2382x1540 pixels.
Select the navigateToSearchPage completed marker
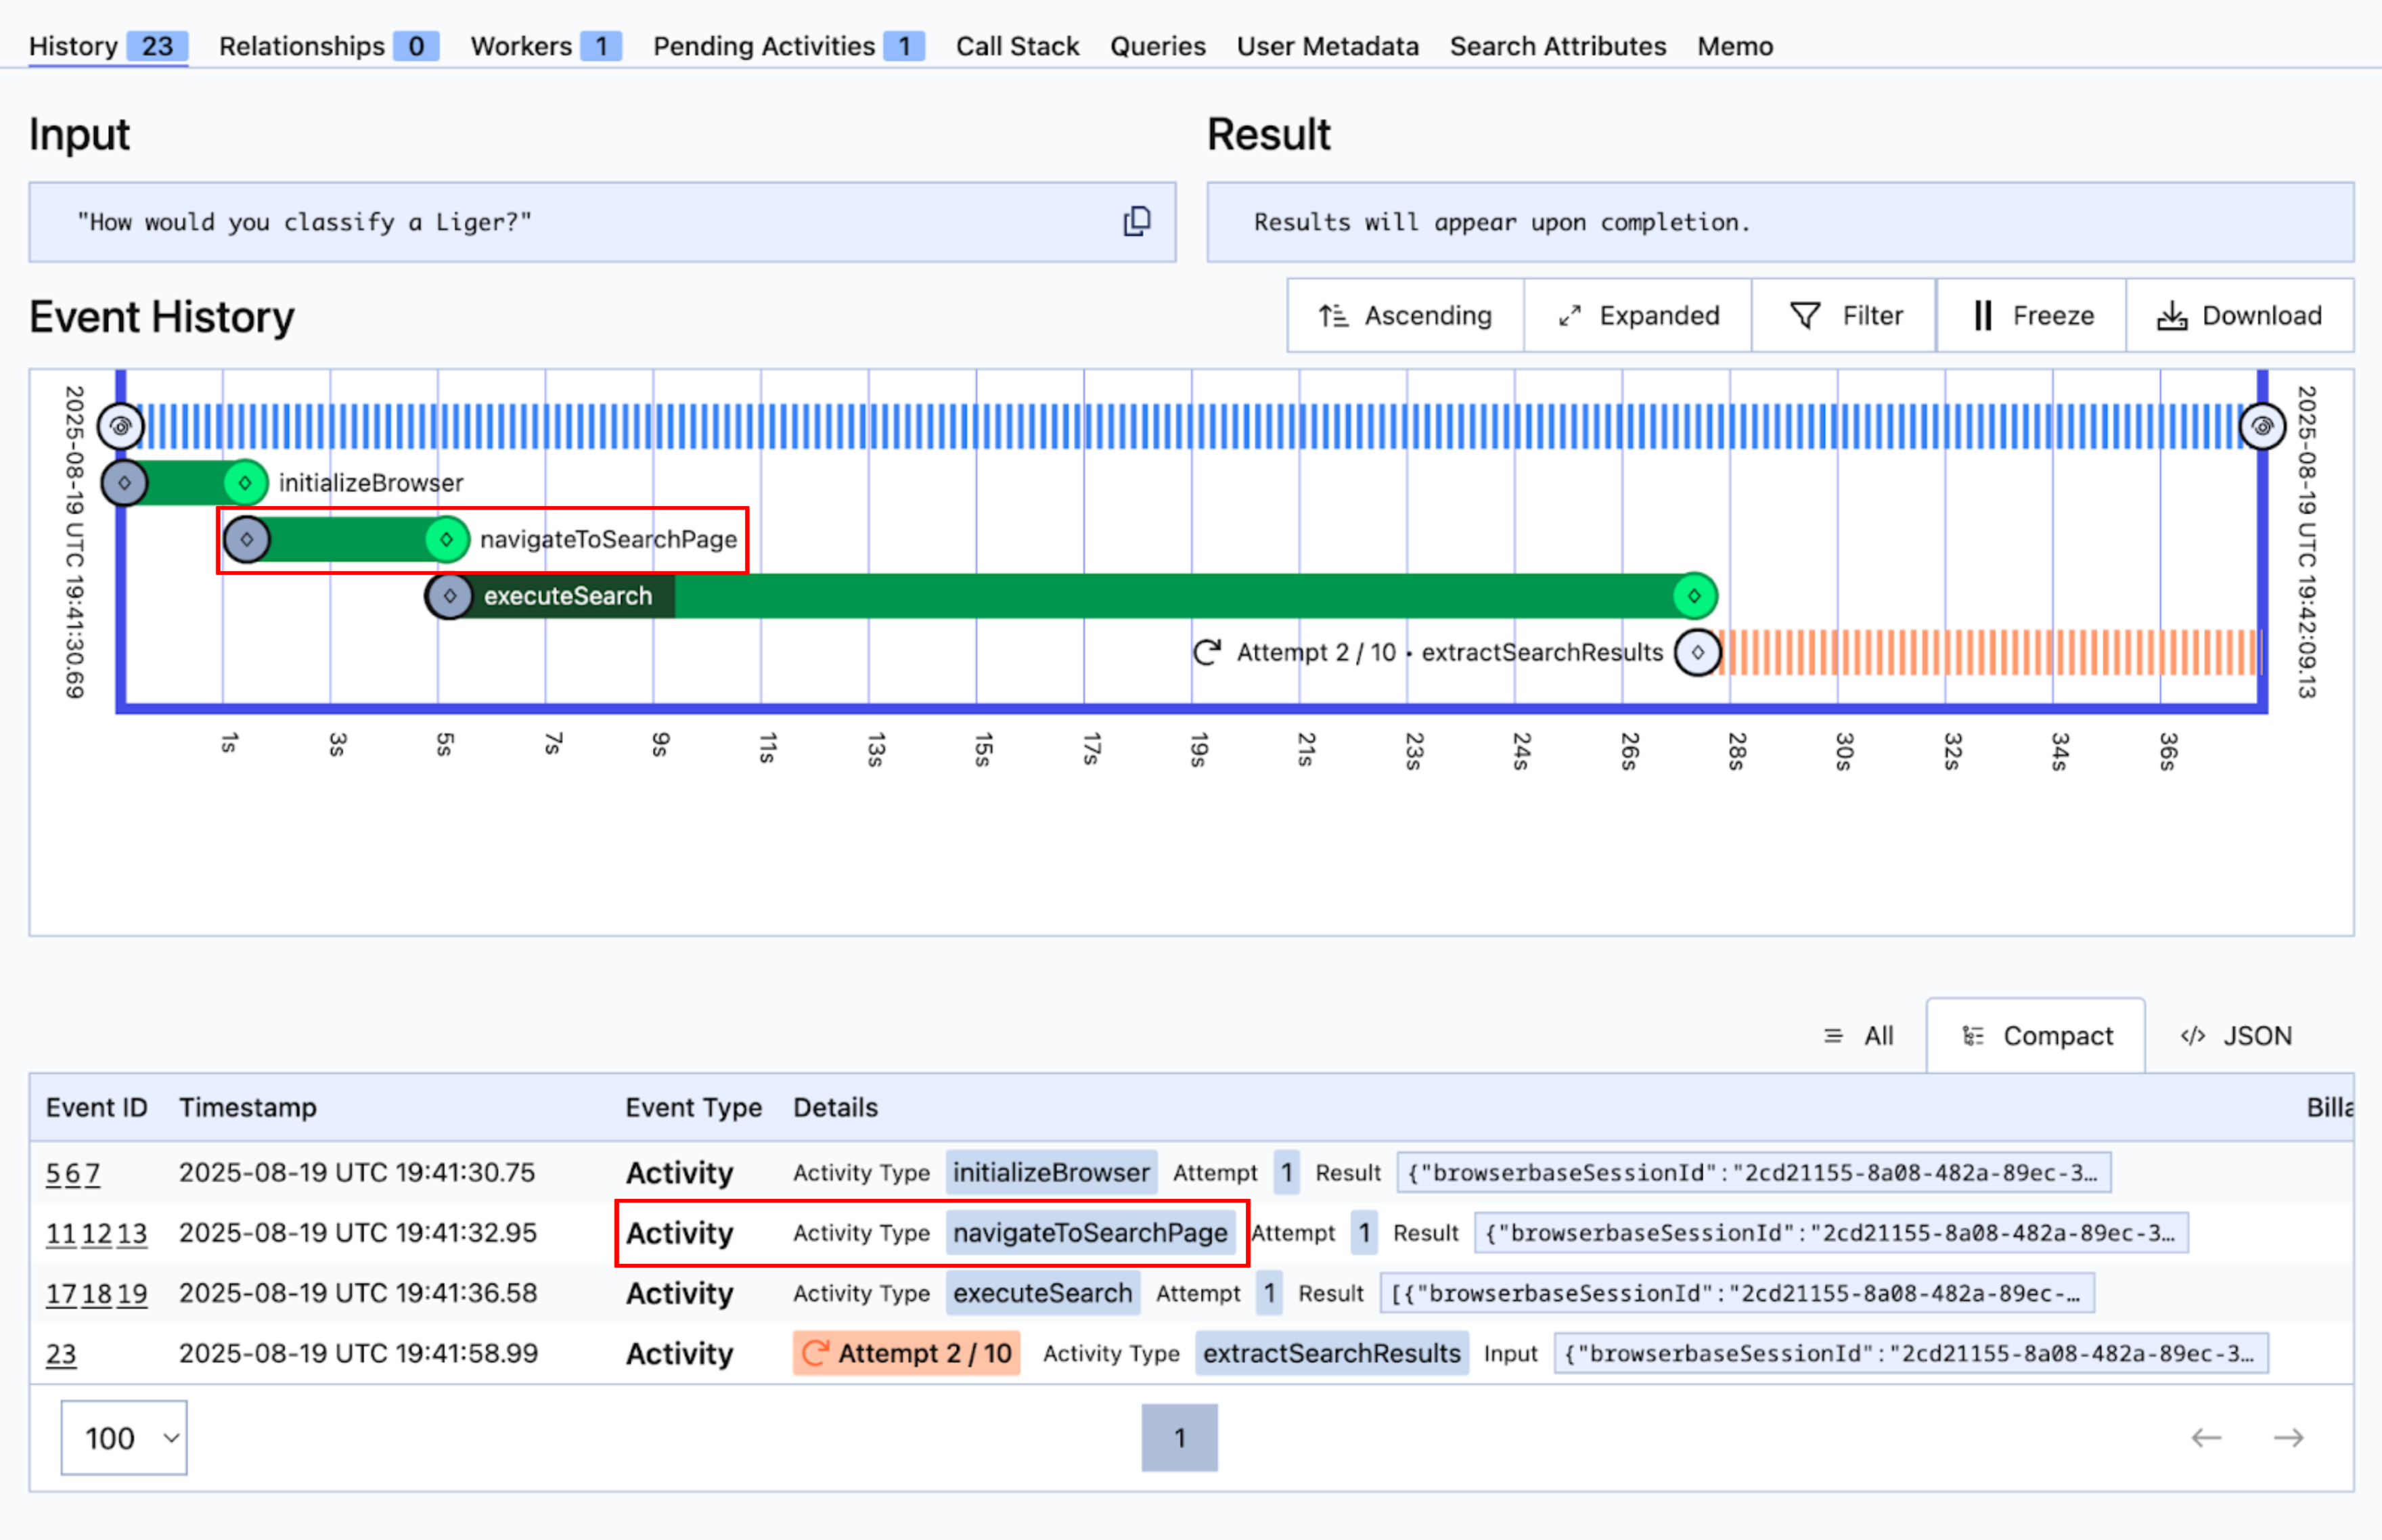(447, 540)
